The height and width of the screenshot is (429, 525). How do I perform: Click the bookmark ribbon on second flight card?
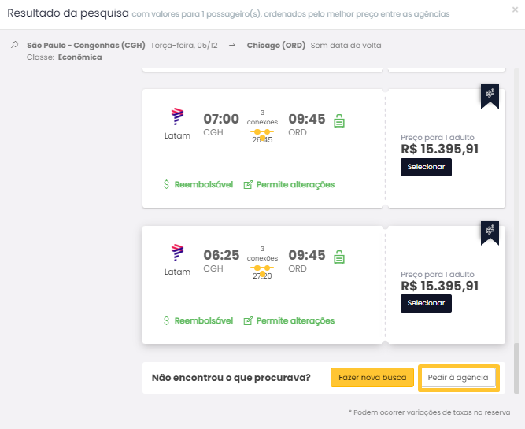490,230
